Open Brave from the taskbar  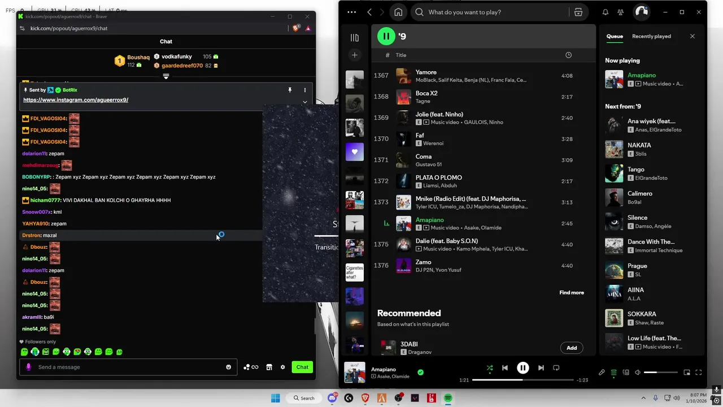tap(365, 398)
